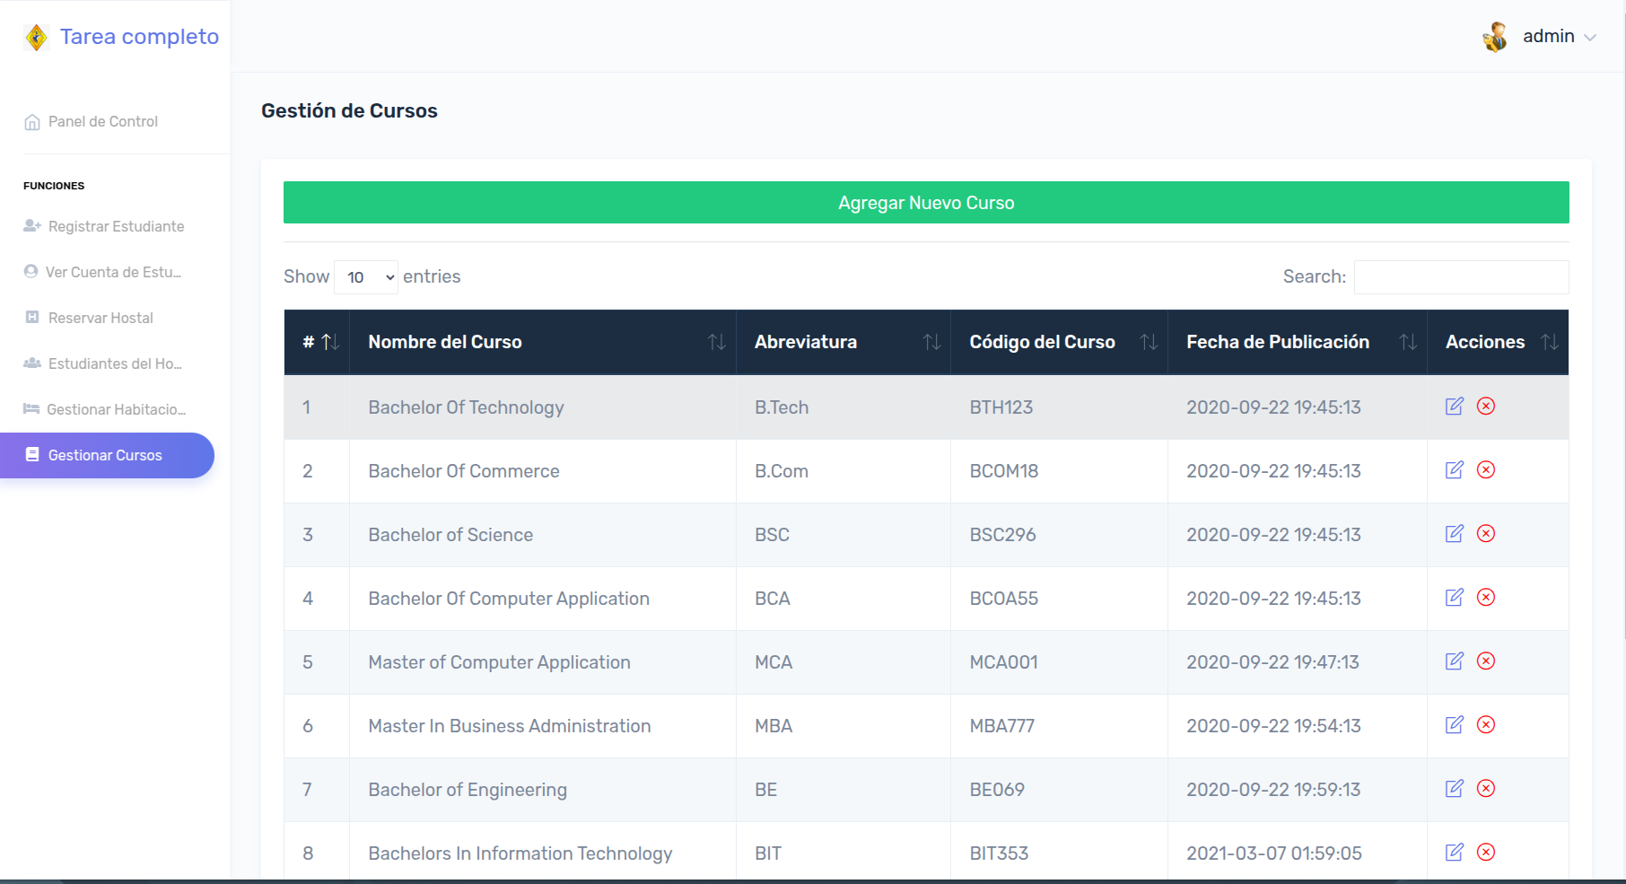Open edit for Bachelor of Engineering

point(1454,789)
